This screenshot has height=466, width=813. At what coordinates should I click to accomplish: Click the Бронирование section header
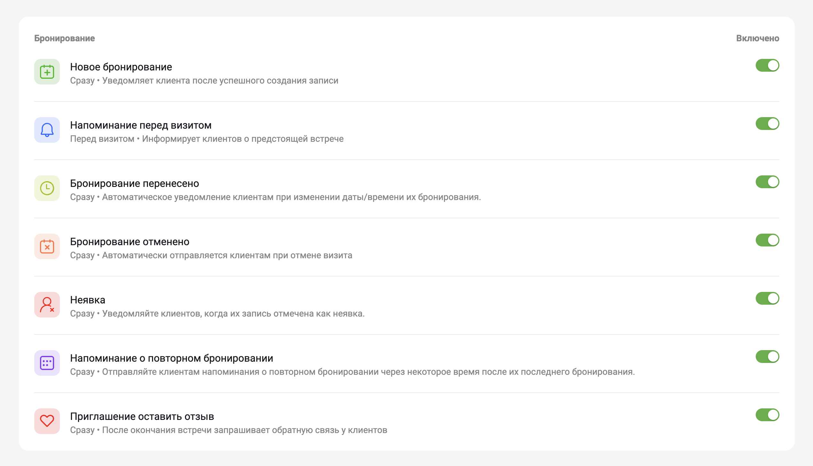[64, 38]
